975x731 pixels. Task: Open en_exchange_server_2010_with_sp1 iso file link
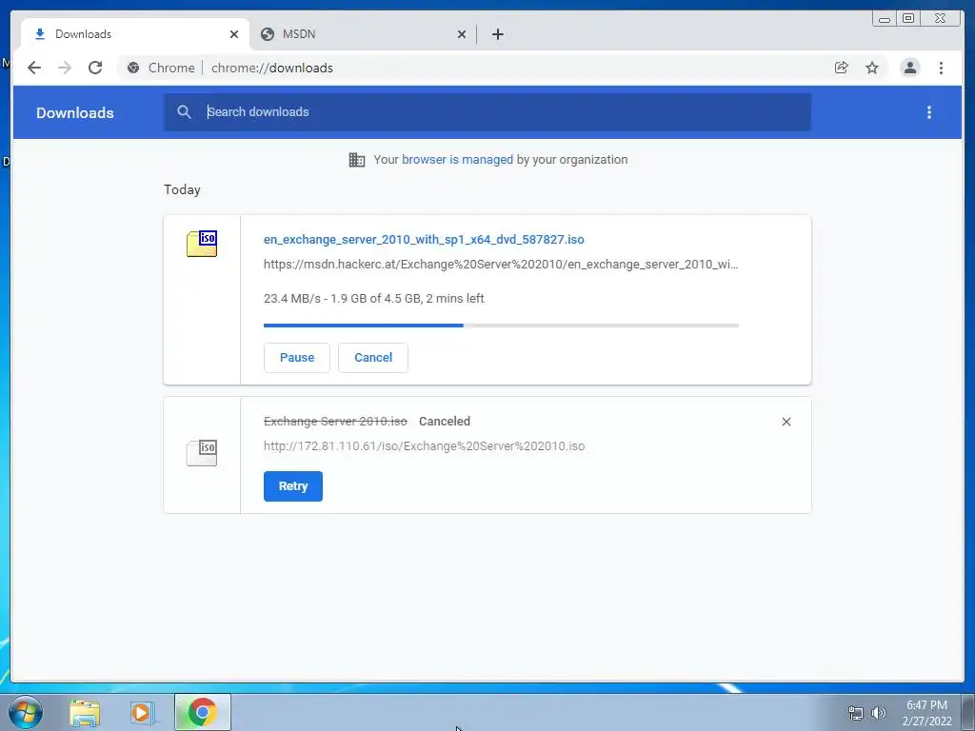click(424, 239)
